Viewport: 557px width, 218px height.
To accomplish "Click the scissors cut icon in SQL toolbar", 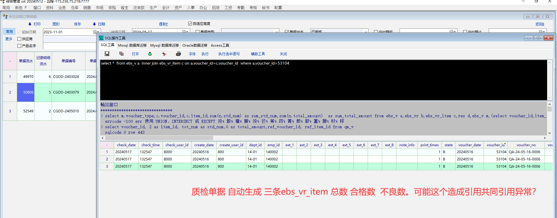I will tap(164, 54).
